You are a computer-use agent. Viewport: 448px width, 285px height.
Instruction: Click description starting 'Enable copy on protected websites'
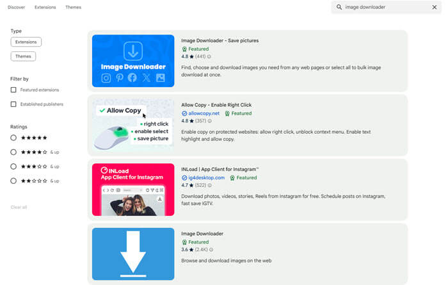coord(276,136)
